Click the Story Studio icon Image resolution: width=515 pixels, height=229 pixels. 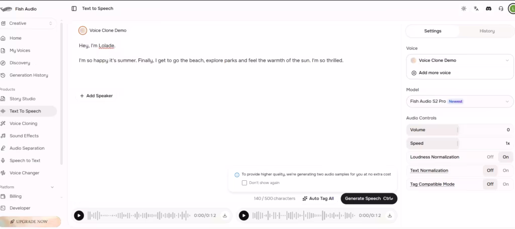pos(3,99)
